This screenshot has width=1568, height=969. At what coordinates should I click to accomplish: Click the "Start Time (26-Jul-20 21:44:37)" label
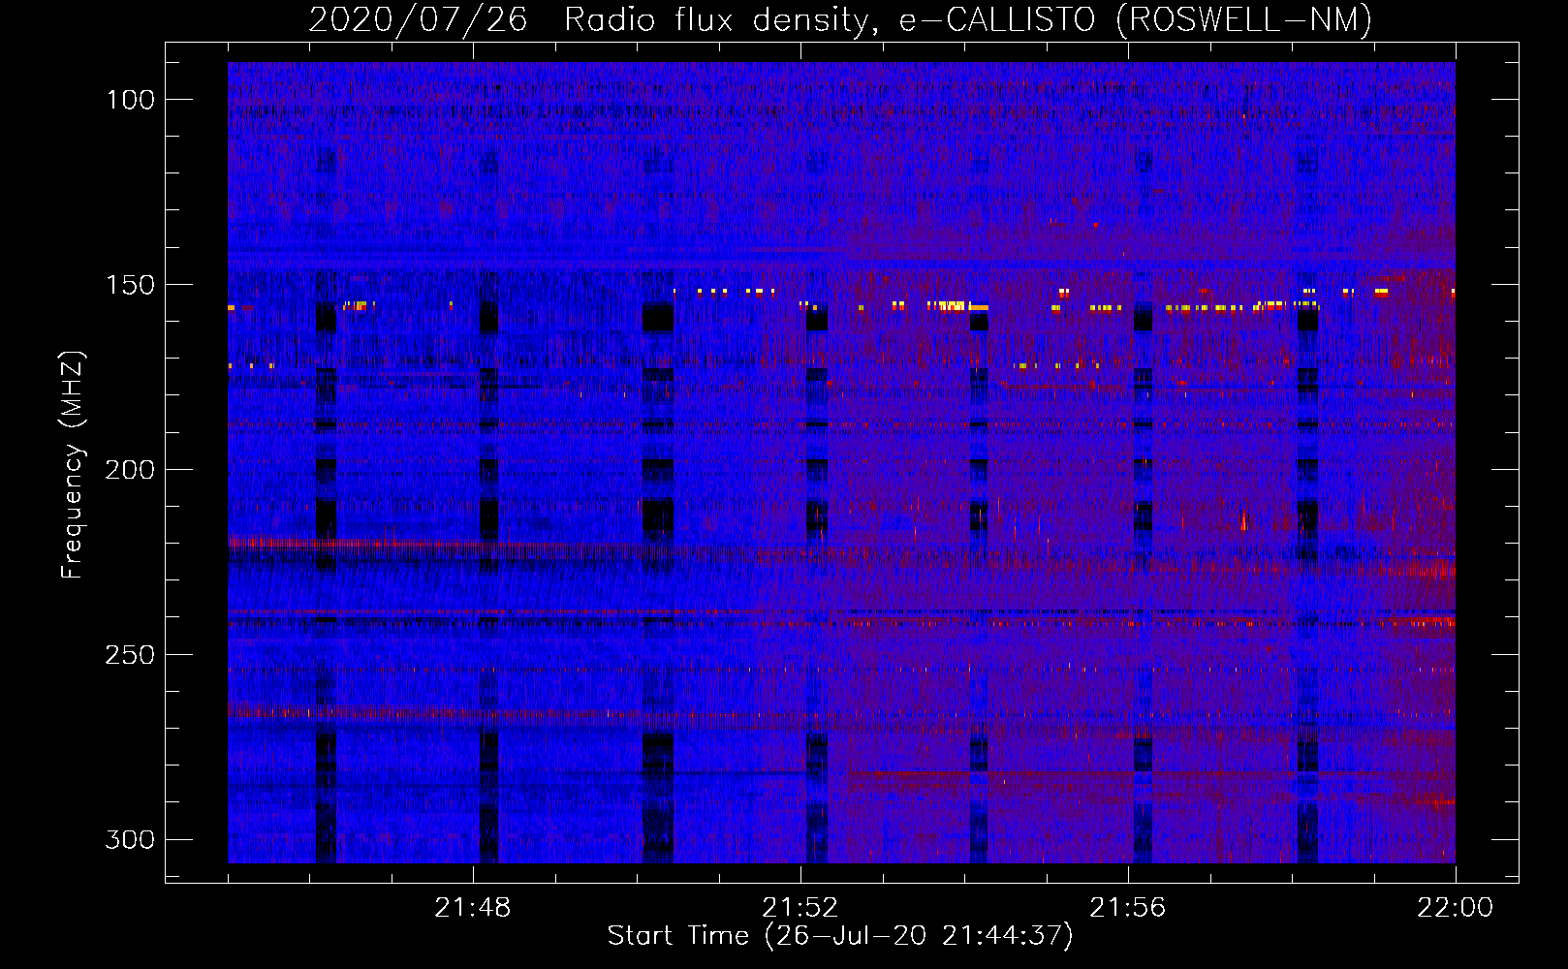[x=840, y=936]
